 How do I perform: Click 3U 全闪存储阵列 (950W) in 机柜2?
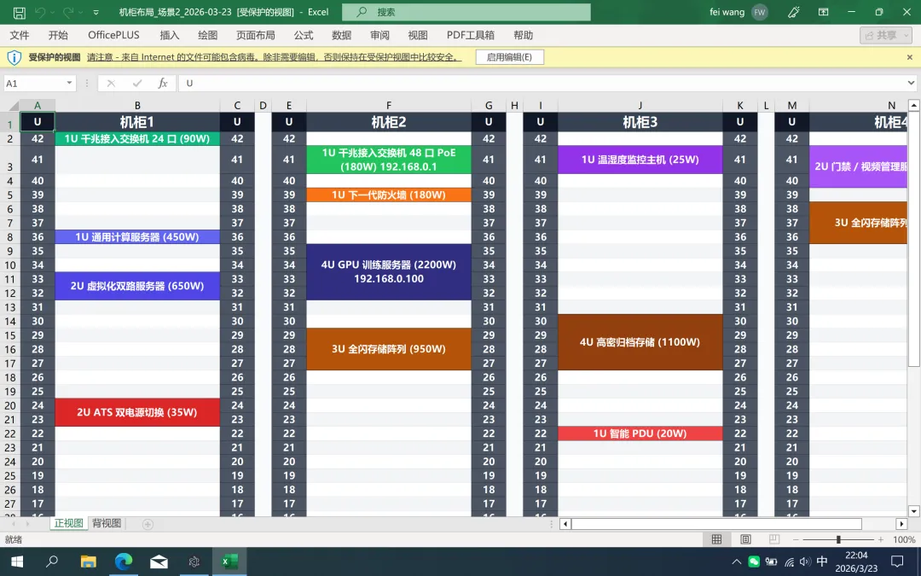[389, 348]
